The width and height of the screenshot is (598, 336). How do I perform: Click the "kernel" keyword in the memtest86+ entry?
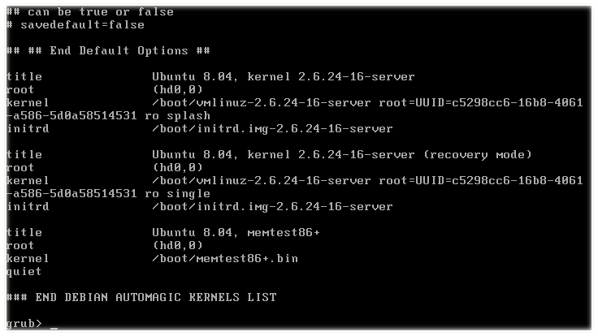coord(27,258)
